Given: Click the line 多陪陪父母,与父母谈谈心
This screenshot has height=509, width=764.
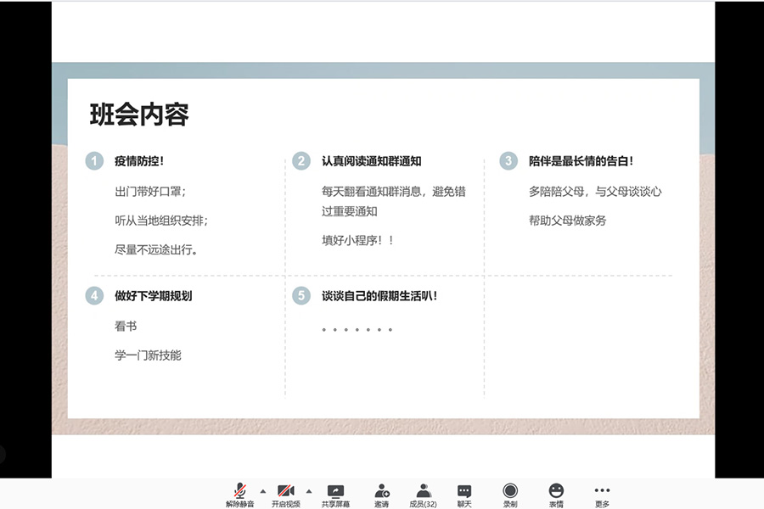Looking at the screenshot, I should [x=595, y=192].
